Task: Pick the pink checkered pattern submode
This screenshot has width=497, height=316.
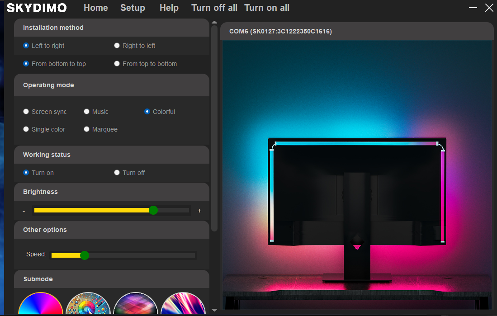Action: point(135,304)
